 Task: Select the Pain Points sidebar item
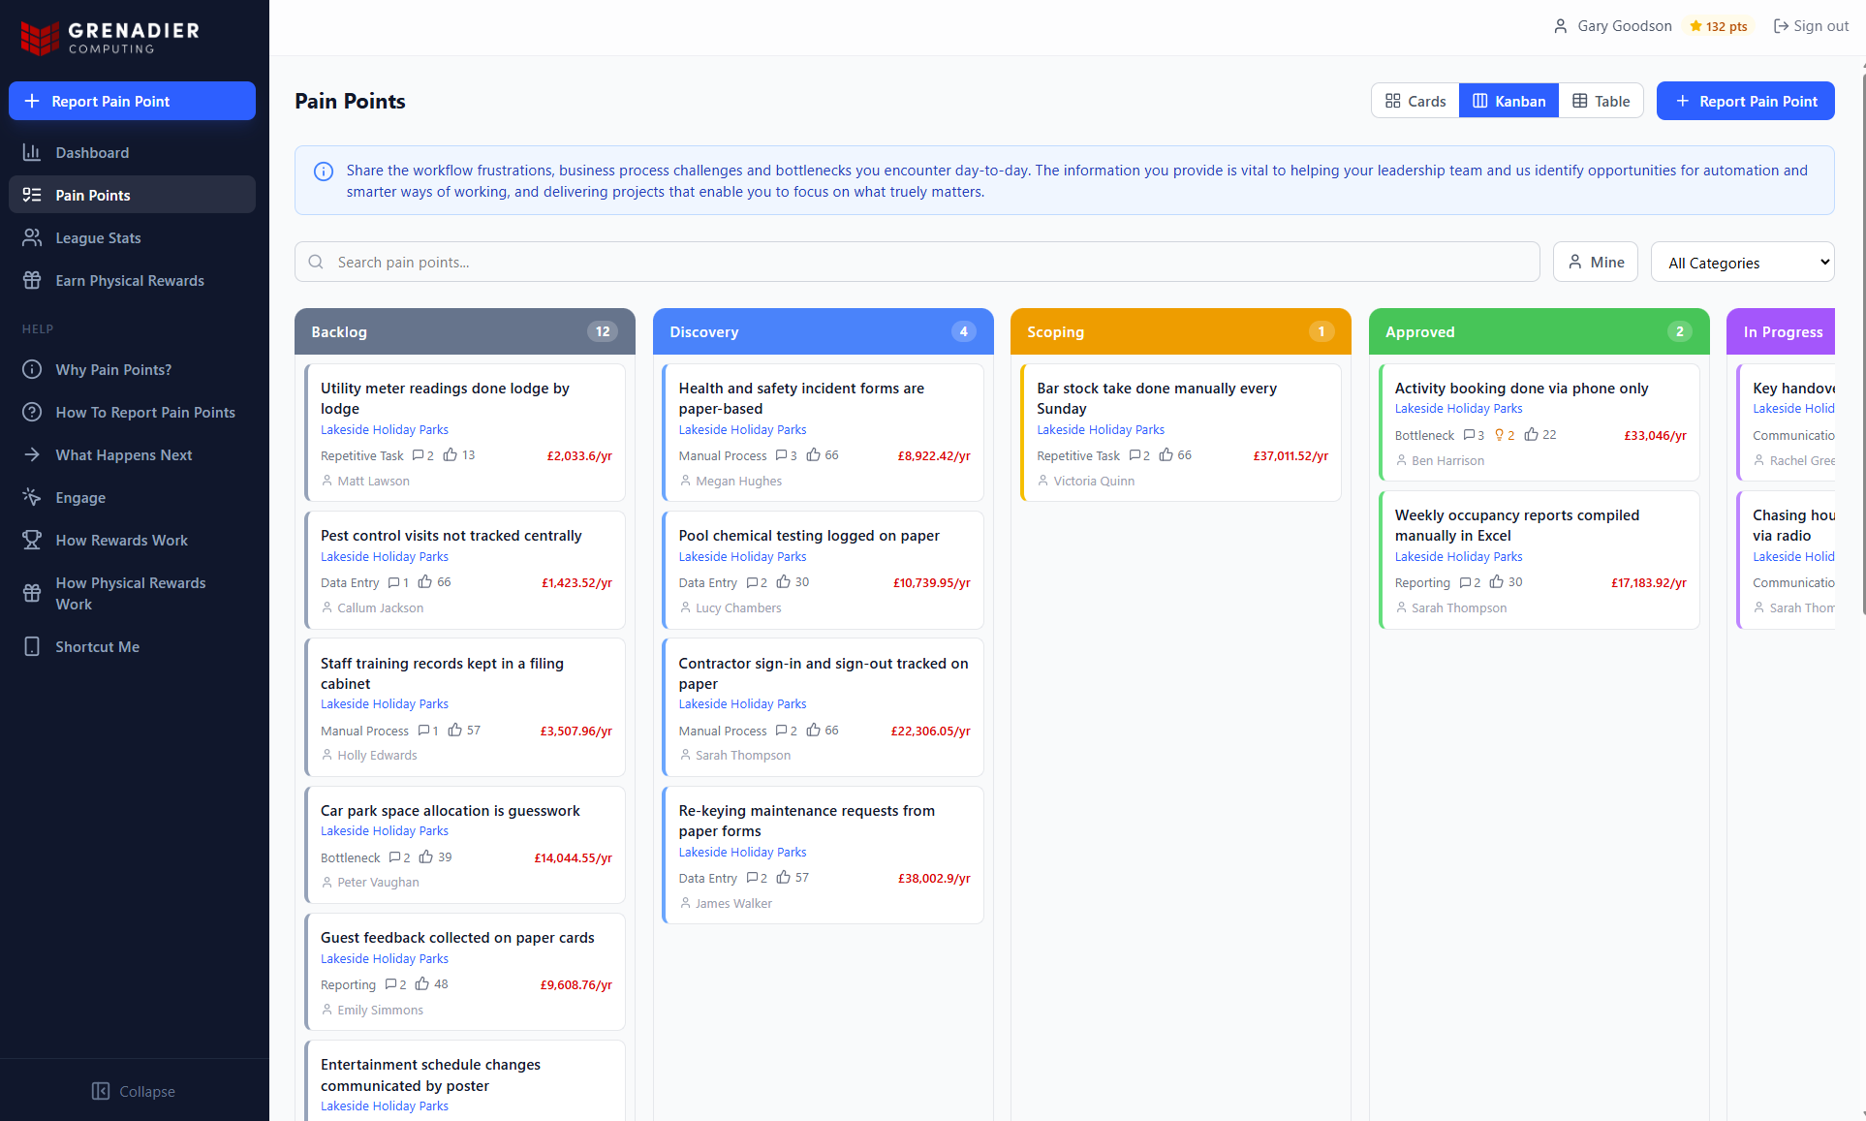click(94, 195)
